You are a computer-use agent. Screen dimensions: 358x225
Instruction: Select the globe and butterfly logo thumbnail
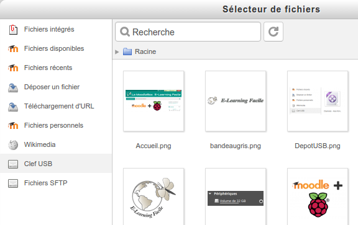click(154, 196)
